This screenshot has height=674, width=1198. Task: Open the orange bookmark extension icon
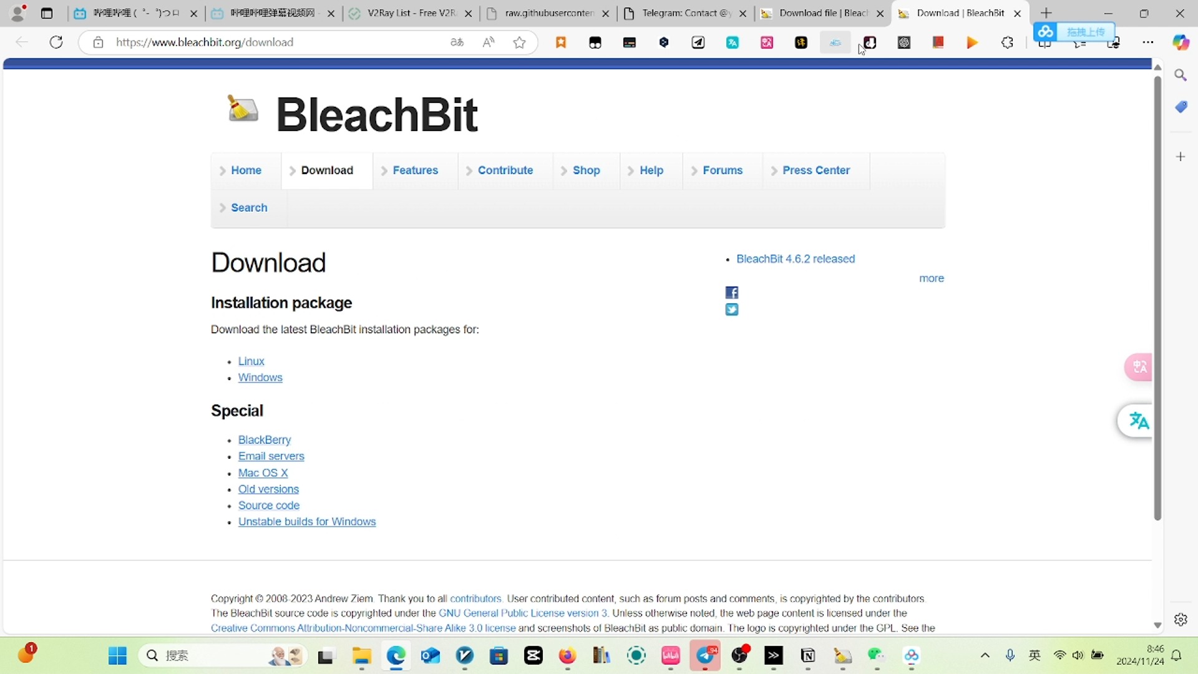click(561, 42)
